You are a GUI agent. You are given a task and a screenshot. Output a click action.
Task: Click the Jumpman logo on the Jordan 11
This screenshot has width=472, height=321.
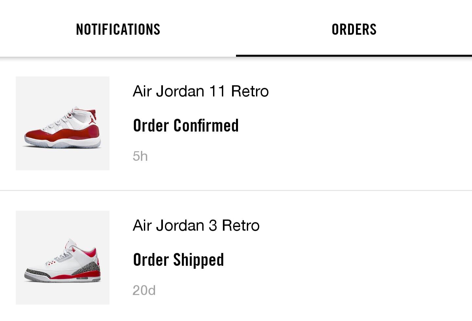(92, 119)
